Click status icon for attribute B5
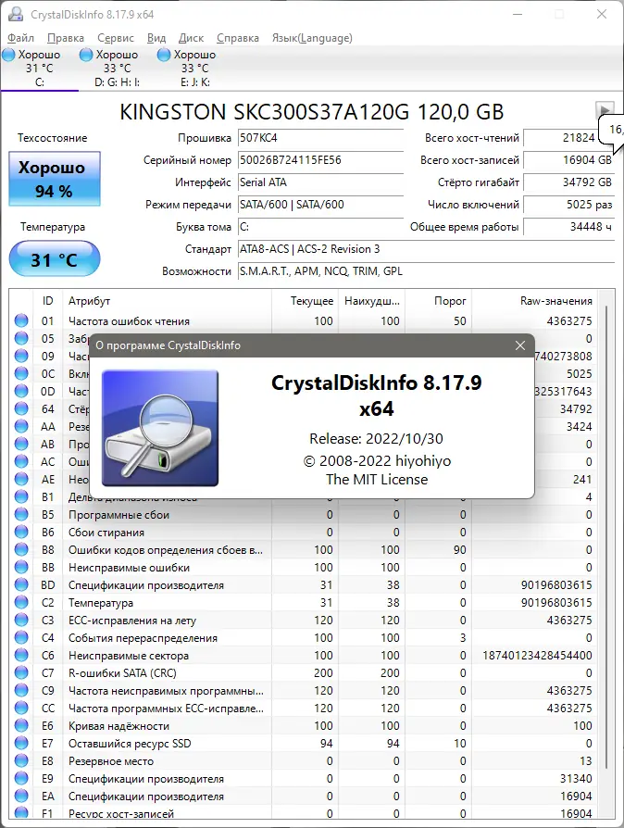The width and height of the screenshot is (624, 828). point(21,514)
